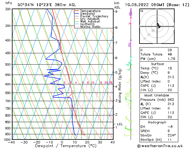This screenshot has height=148, width=192.
Task: Click the Dewpoint / Temperature (°C) axis title
Action: (66, 146)
